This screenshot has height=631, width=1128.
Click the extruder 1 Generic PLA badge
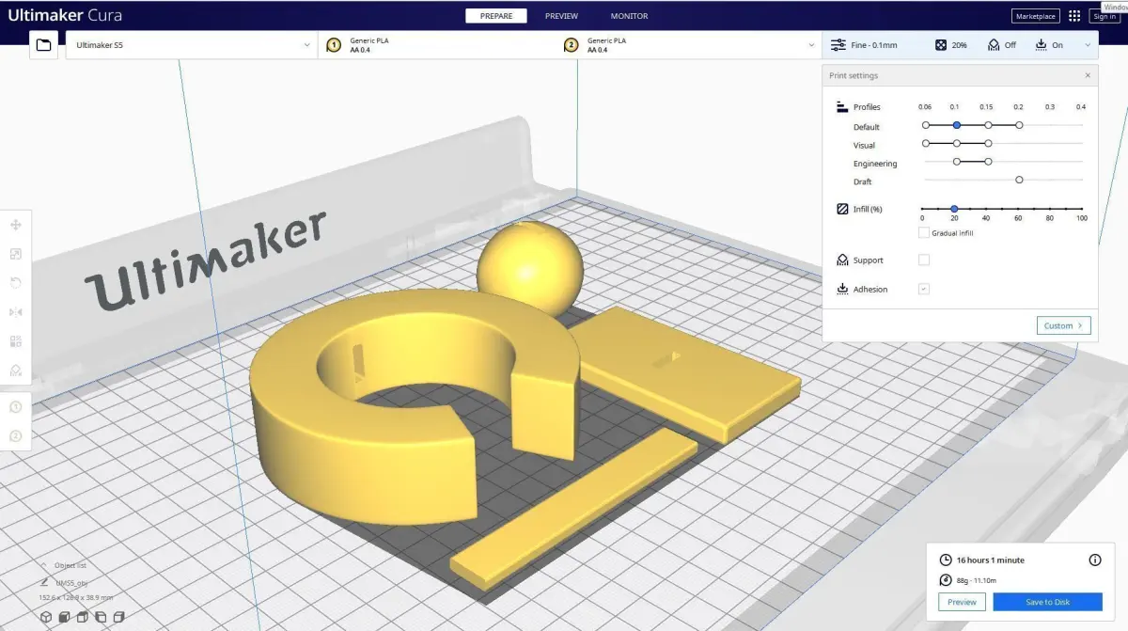(x=333, y=45)
